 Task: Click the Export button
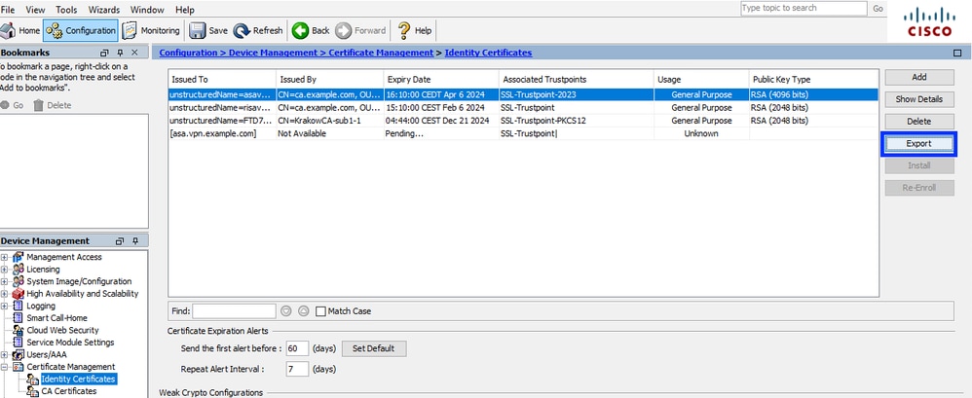tap(919, 144)
